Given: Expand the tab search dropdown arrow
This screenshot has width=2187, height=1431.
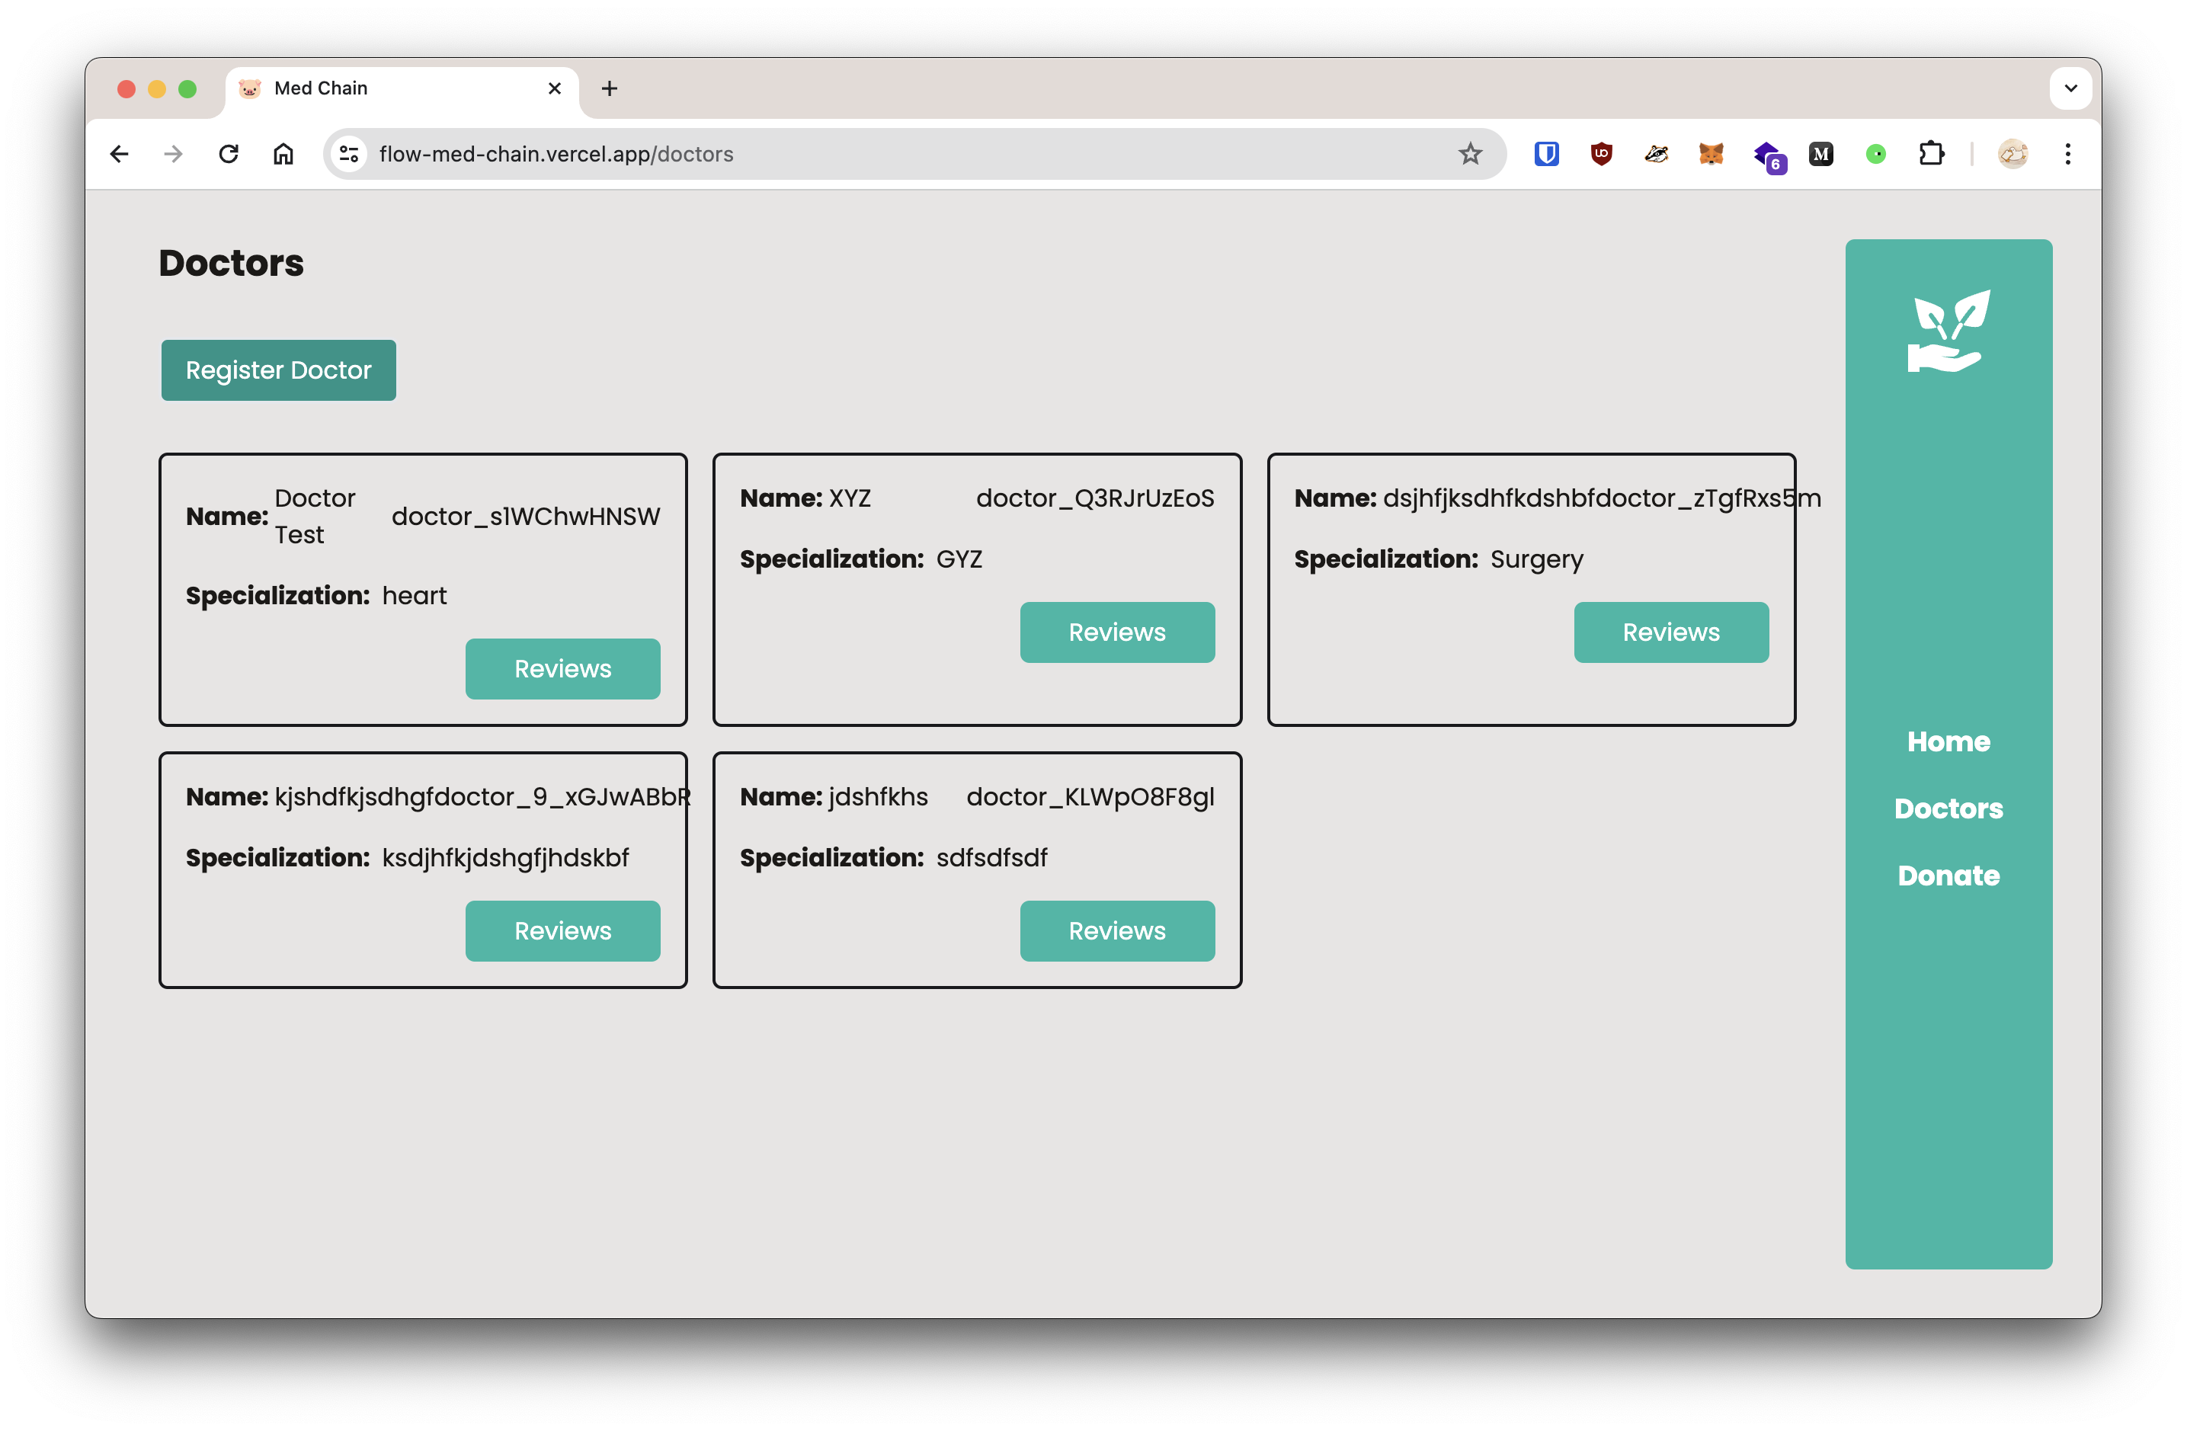Looking at the screenshot, I should (2070, 88).
